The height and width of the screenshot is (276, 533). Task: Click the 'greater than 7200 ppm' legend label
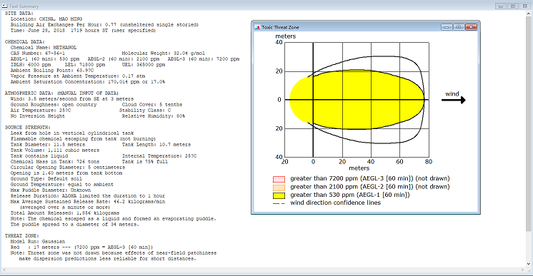pos(370,178)
